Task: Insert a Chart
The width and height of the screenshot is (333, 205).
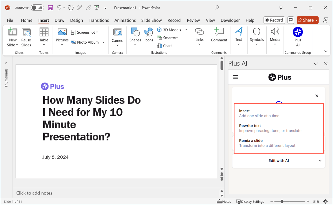Action: coord(164,46)
